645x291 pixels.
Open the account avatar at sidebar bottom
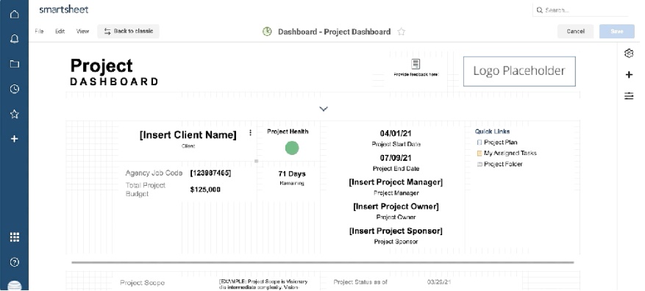click(x=15, y=286)
